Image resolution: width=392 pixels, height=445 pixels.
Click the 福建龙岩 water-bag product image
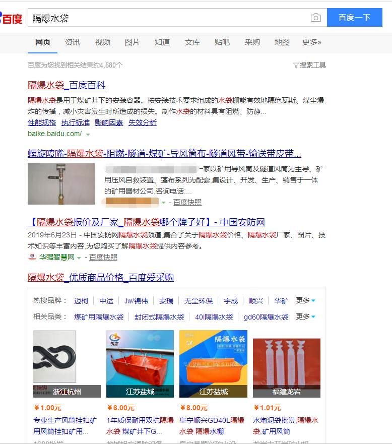287,364
